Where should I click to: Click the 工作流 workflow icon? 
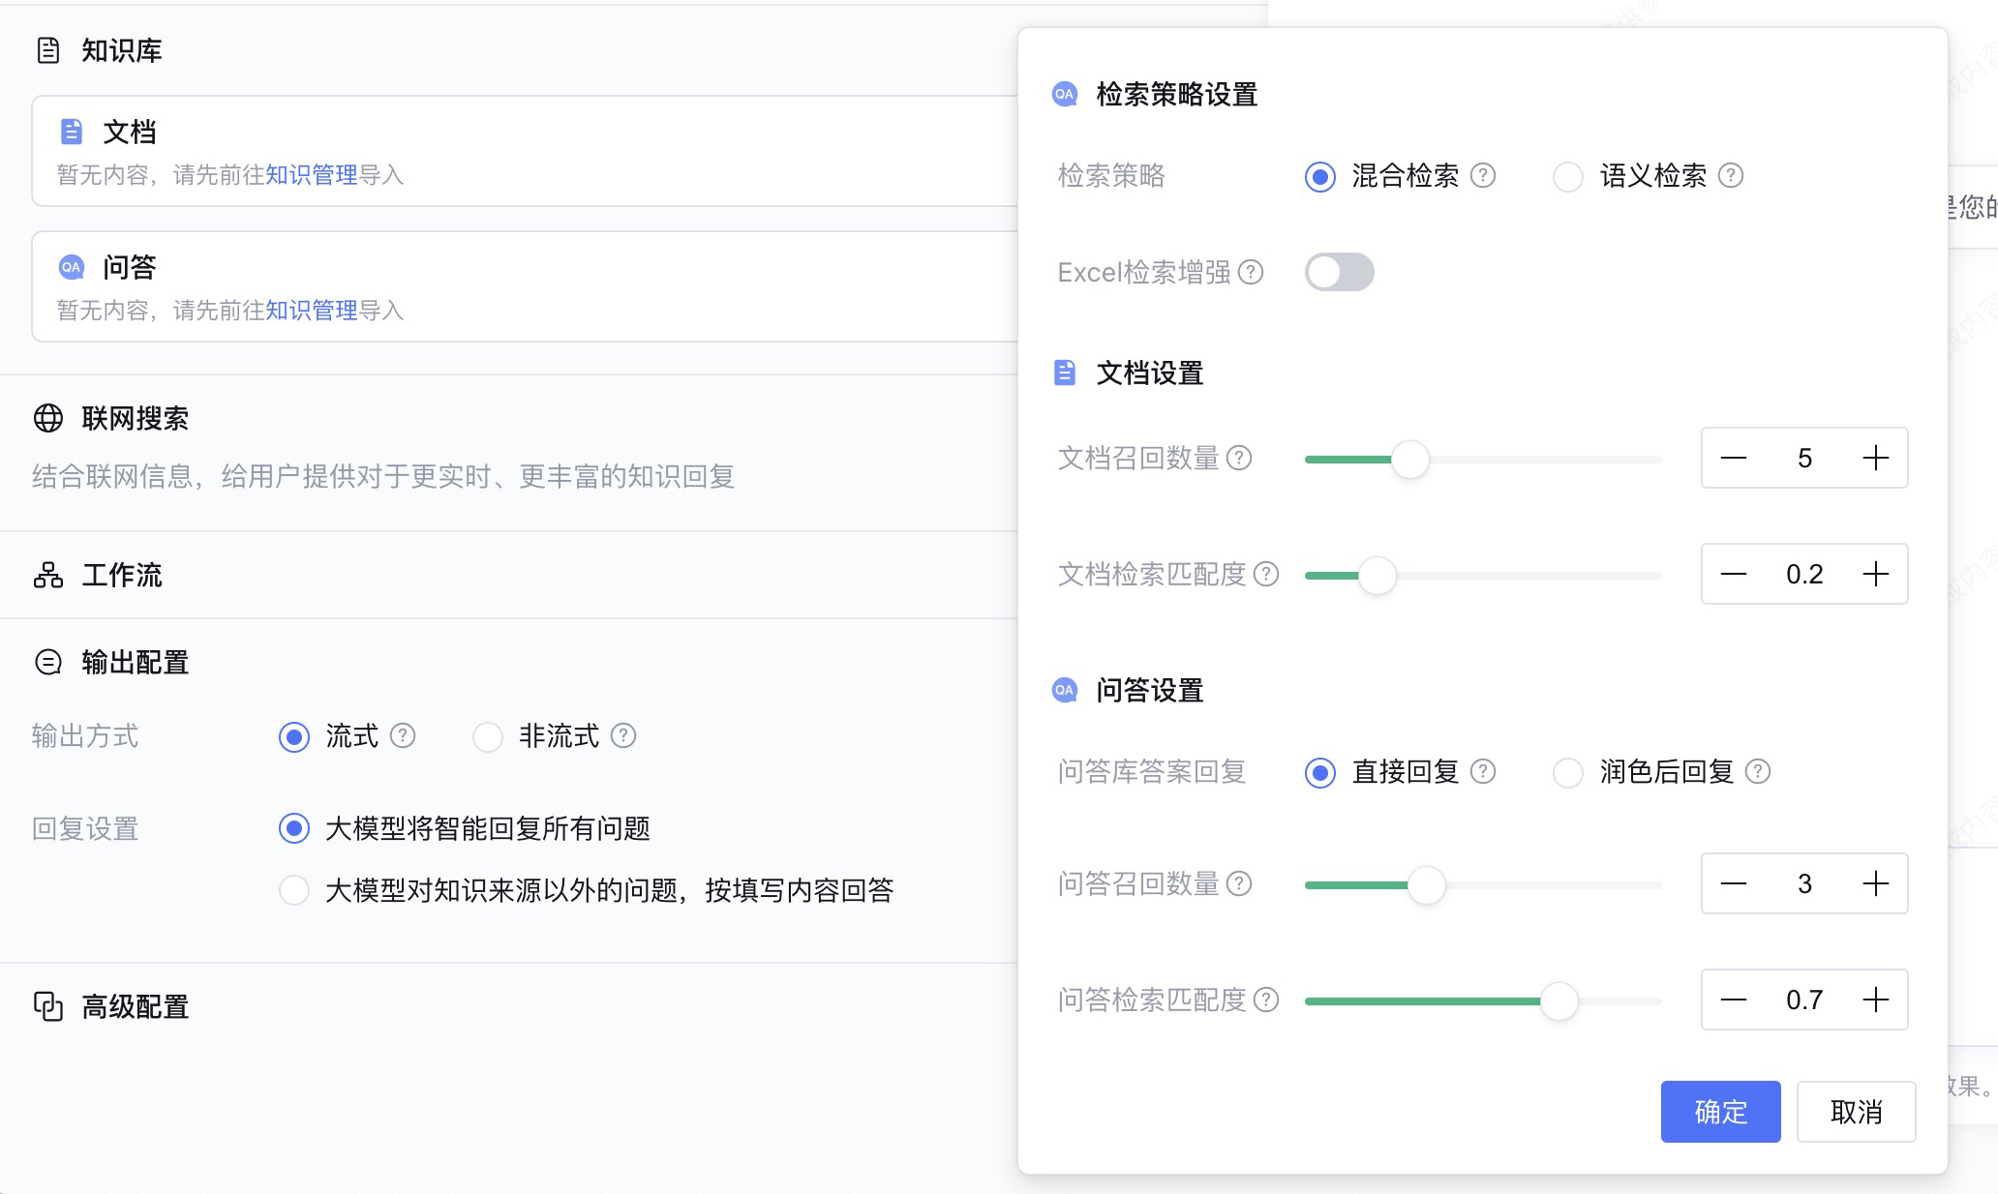[48, 575]
